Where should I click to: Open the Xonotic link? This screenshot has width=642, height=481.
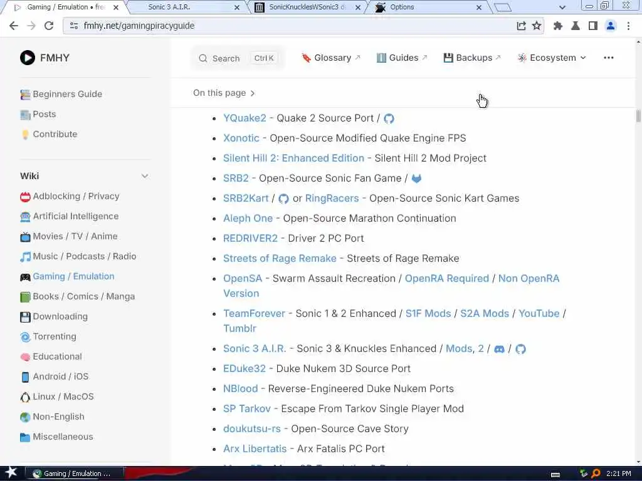coord(241,138)
